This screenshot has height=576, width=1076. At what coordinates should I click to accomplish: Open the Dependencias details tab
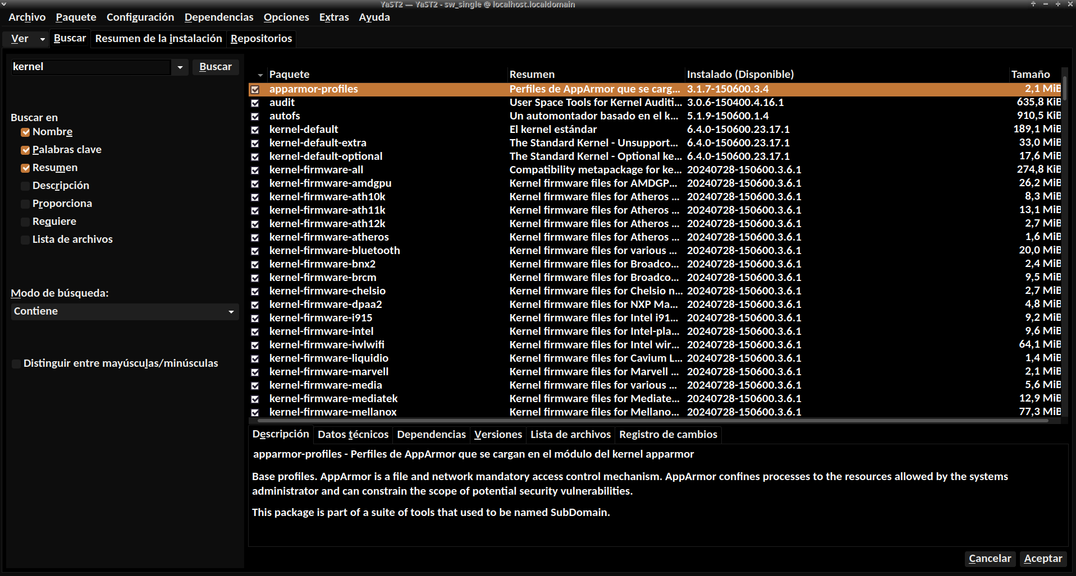pos(431,435)
